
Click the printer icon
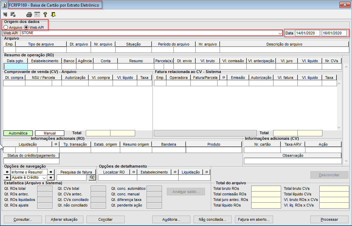pos(29,15)
